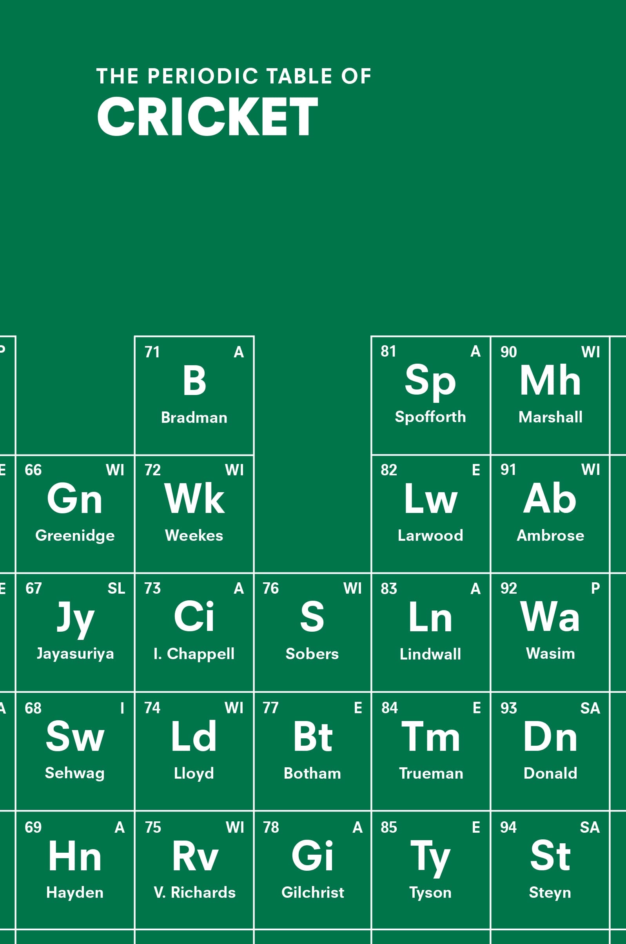Click the Sobers cell numbered 76
The width and height of the screenshot is (626, 944).
(x=312, y=632)
